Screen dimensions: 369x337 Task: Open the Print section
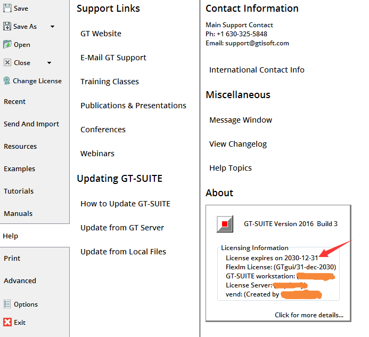[12, 258]
